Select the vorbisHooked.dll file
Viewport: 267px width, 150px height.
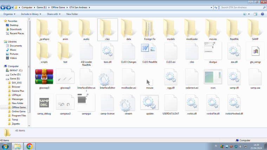[234, 103]
